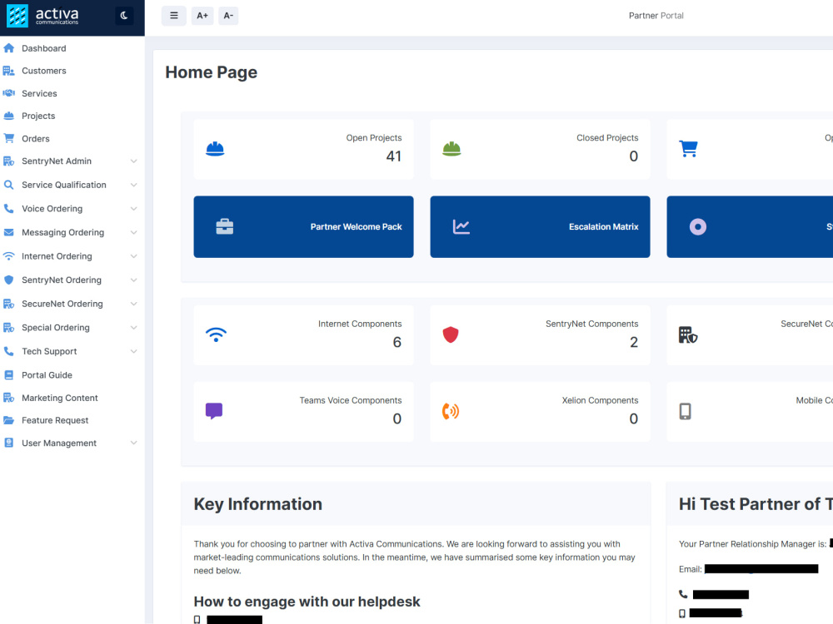The width and height of the screenshot is (833, 624).
Task: Expand the SentryNet Admin chevron
Action: [134, 161]
